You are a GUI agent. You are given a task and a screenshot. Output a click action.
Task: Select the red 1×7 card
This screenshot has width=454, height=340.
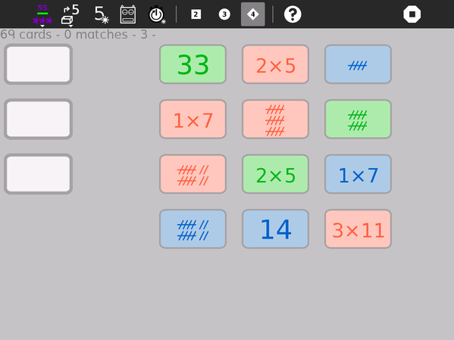tap(193, 119)
